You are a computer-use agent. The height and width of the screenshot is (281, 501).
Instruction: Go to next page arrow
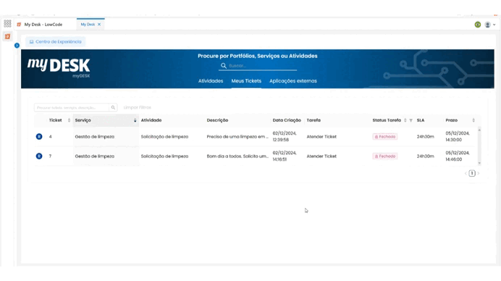pyautogui.click(x=479, y=173)
